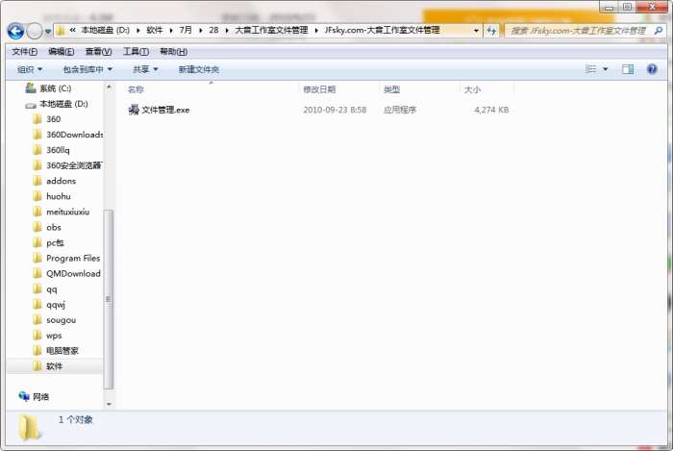
Task: Expand the 包含到库中 dropdown
Action: [x=87, y=69]
